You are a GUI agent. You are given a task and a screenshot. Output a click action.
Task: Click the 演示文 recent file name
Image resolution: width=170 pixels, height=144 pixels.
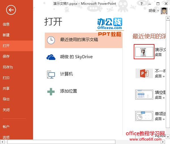160,50
